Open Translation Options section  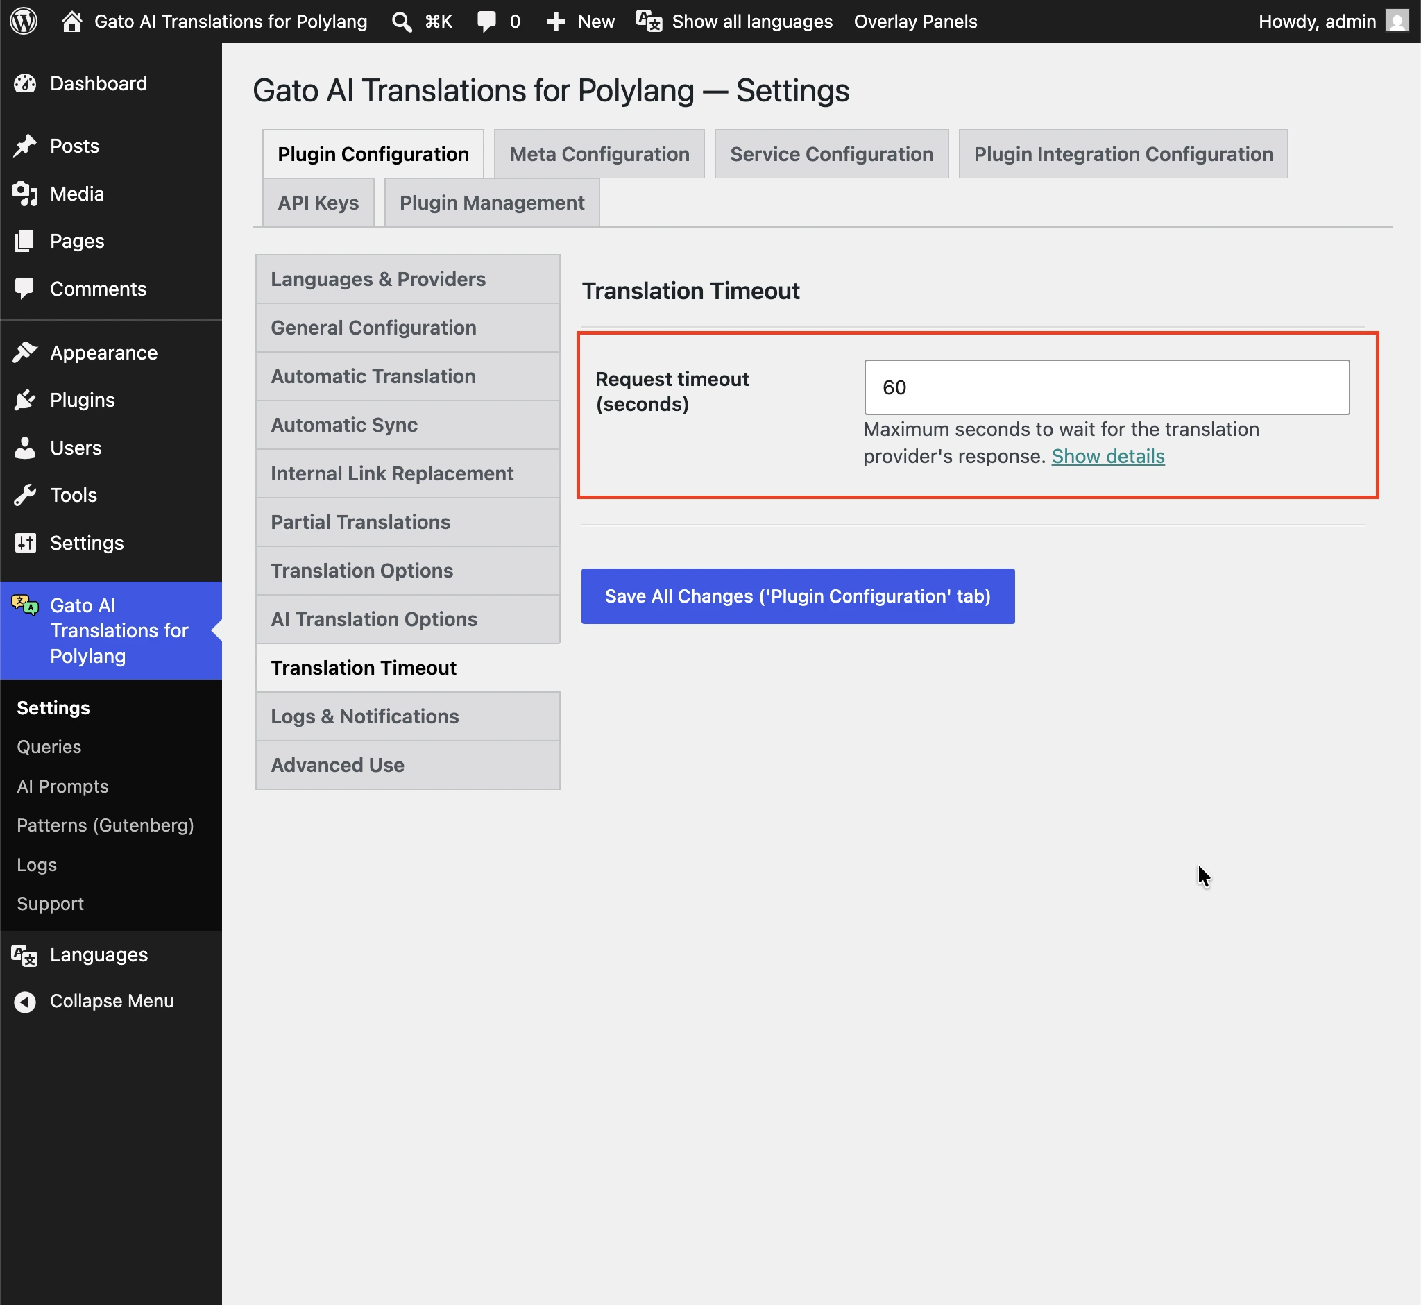[x=408, y=571]
